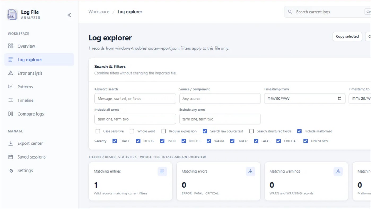Open the Compare logs page
Screen dimensions: 371x209
coord(39,114)
